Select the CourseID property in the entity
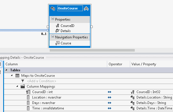 (x=68, y=26)
